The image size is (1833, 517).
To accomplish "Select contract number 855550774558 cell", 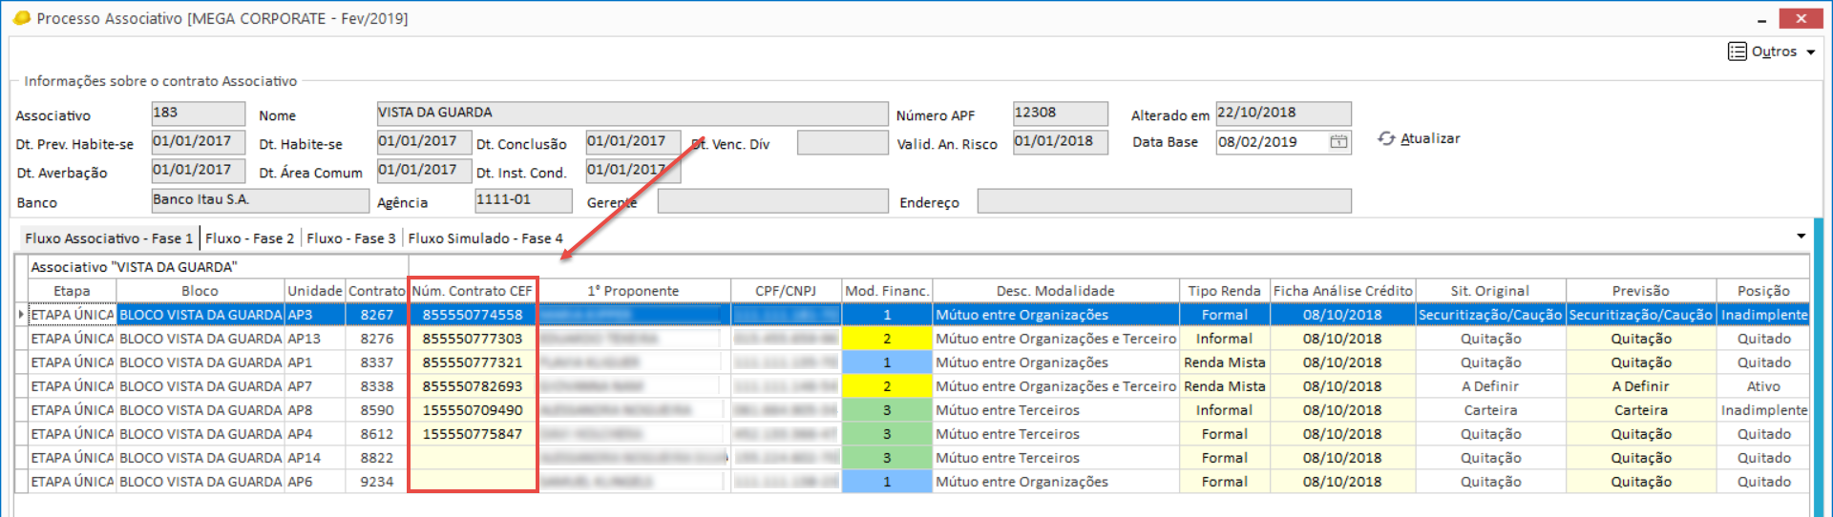I will coord(473,315).
